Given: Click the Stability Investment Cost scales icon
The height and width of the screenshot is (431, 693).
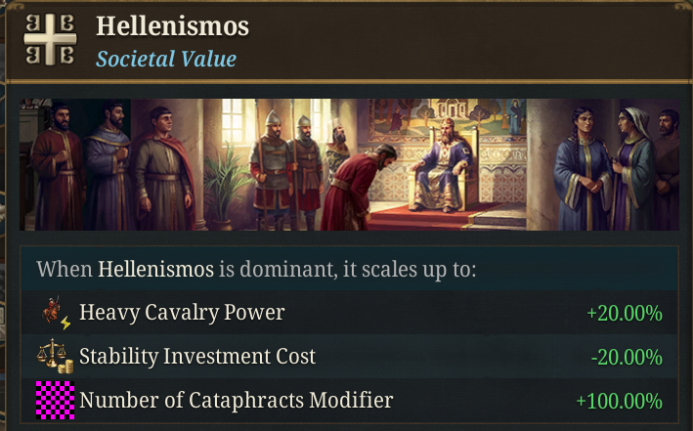Looking at the screenshot, I should [55, 357].
